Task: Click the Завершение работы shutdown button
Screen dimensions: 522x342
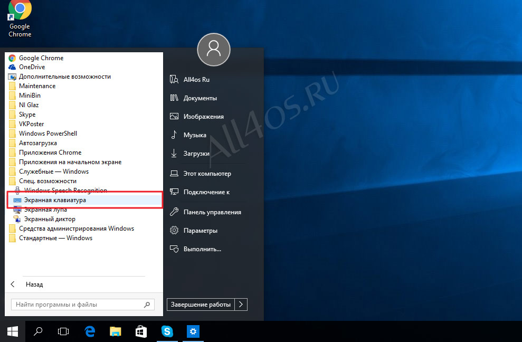Action: 201,305
